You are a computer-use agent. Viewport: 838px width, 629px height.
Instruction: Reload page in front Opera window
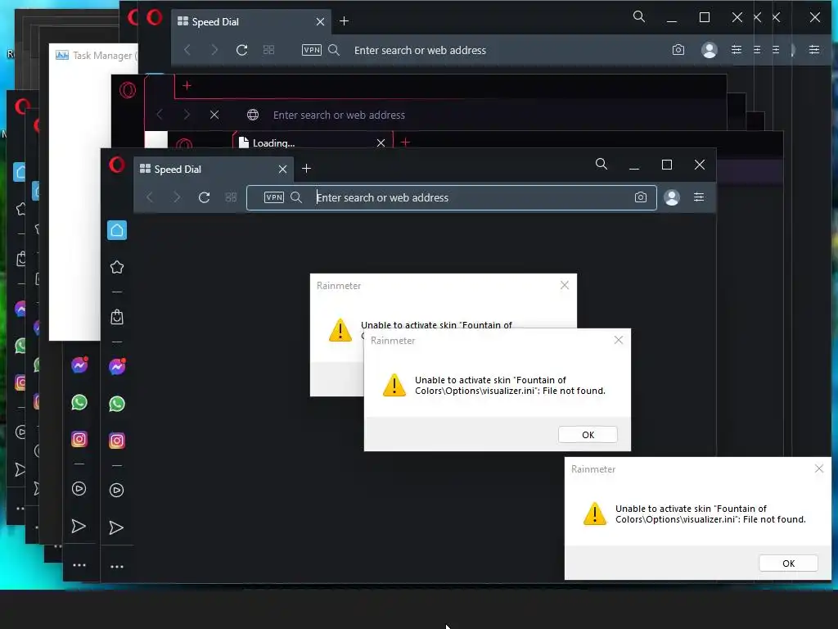click(204, 197)
